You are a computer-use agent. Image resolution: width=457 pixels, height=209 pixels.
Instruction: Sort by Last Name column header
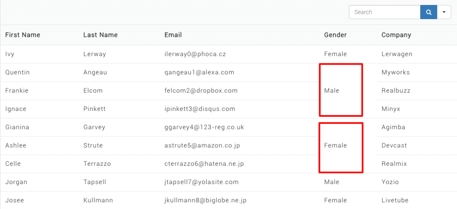click(x=100, y=35)
